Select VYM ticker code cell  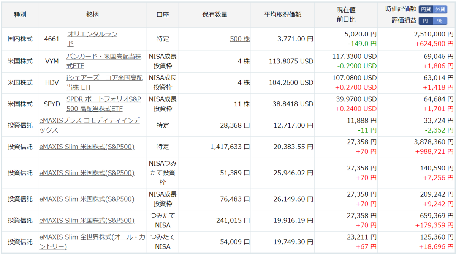pos(52,61)
